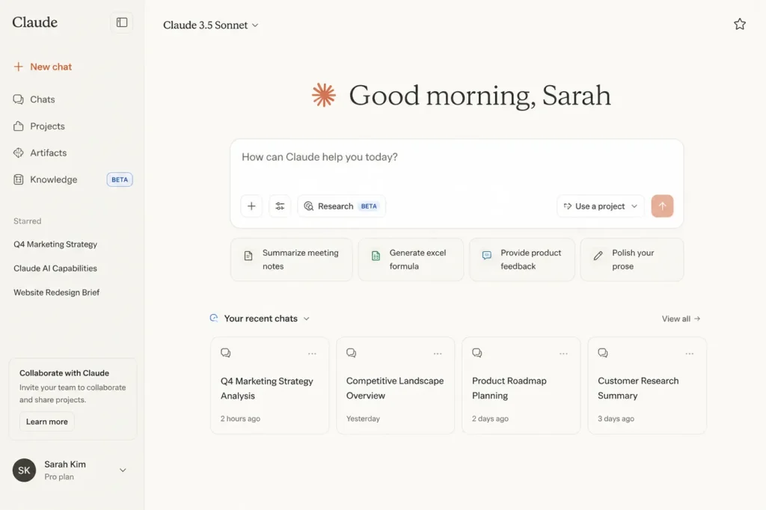Open starred item Claude AI Capabilities
Image resolution: width=766 pixels, height=510 pixels.
pyautogui.click(x=55, y=268)
